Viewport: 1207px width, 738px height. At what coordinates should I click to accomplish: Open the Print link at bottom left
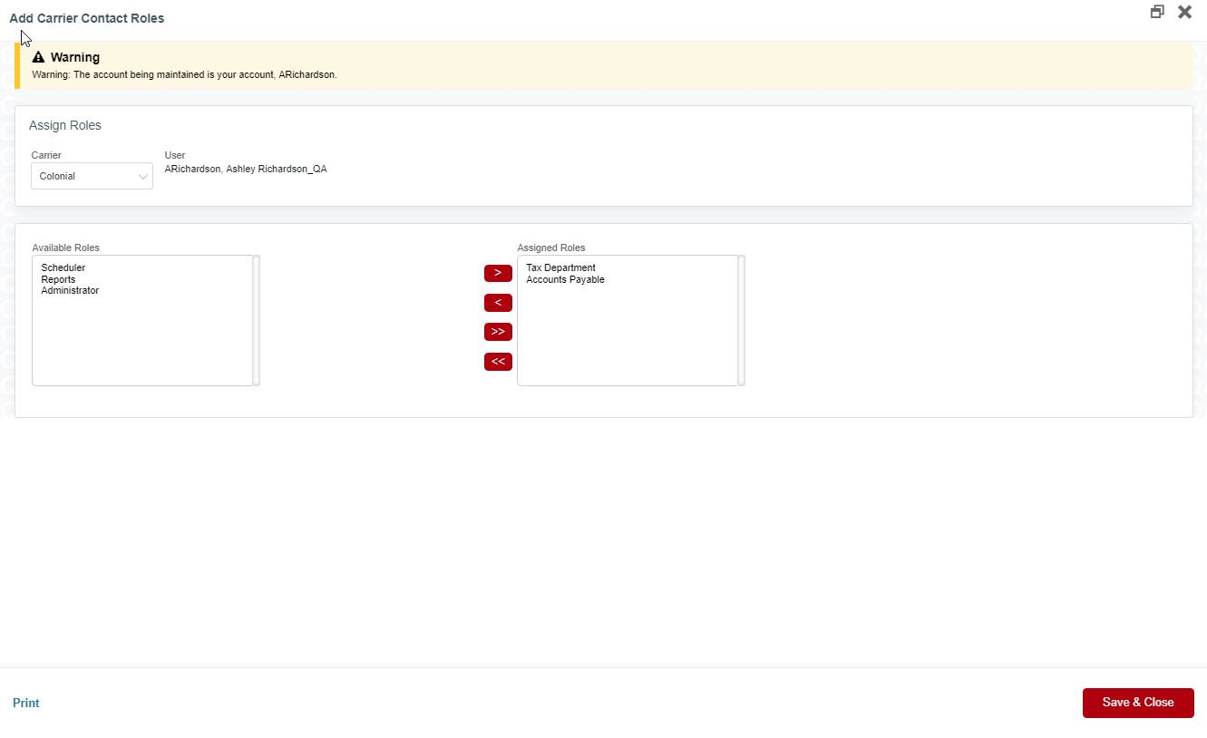[25, 703]
